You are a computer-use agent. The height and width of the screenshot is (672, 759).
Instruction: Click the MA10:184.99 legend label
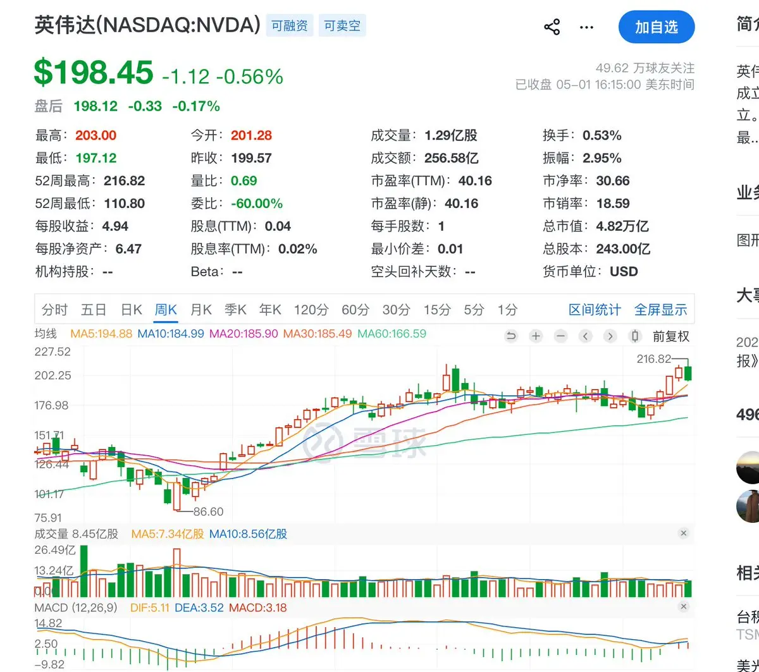(171, 334)
